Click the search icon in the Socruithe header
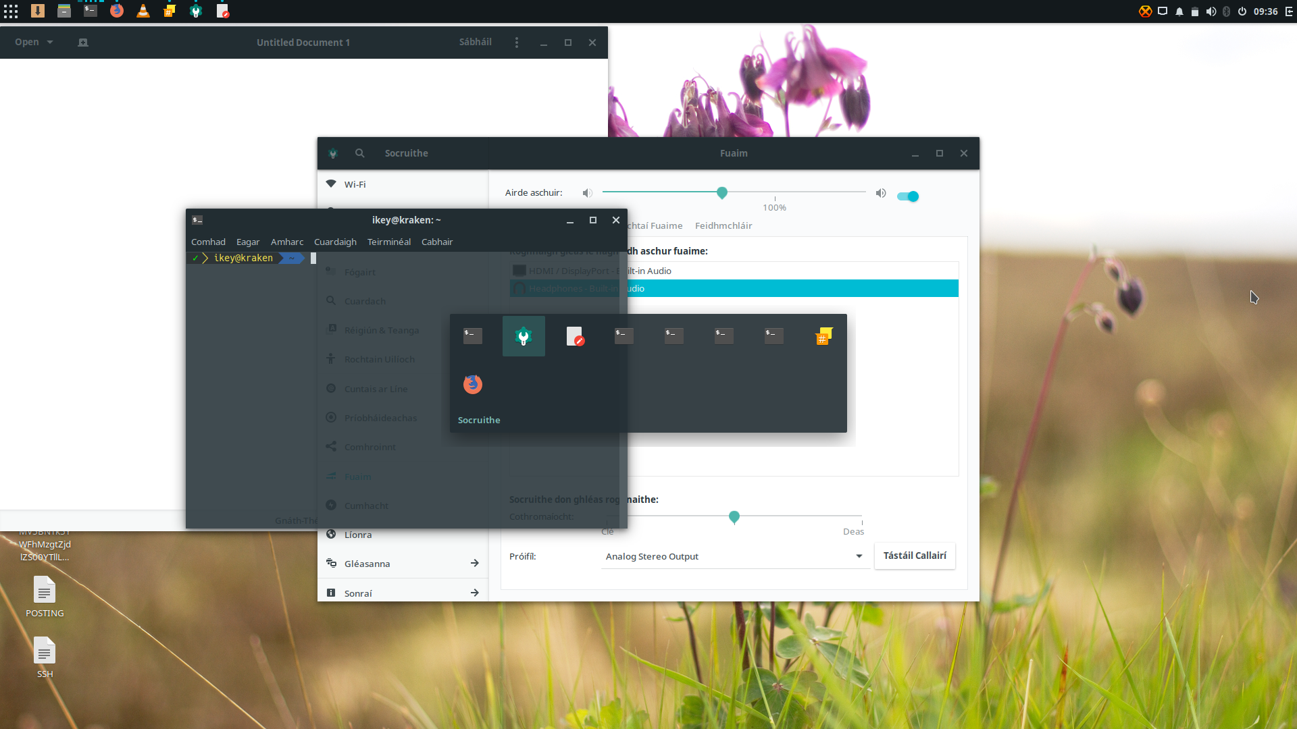The image size is (1297, 729). [360, 153]
